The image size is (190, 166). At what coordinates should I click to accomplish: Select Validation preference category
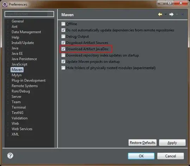19,118
